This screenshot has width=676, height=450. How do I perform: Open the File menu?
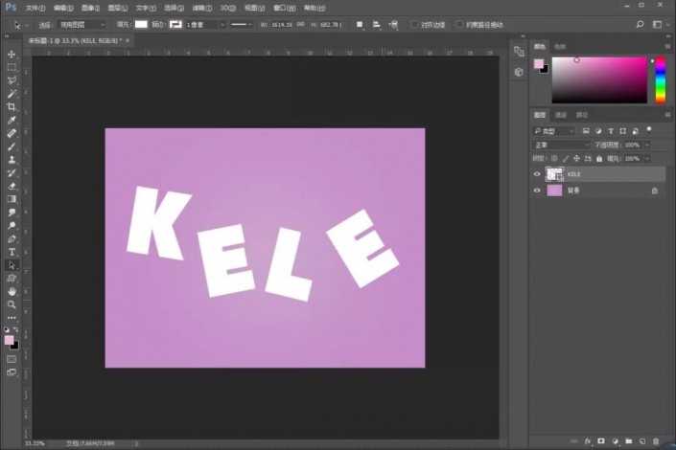pyautogui.click(x=35, y=7)
